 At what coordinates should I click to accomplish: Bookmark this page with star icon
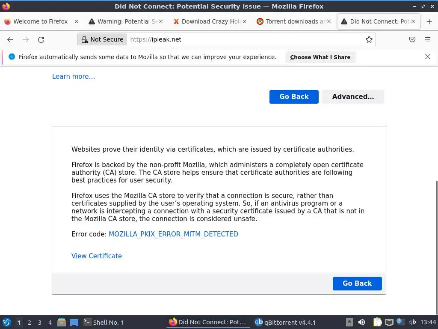[369, 39]
